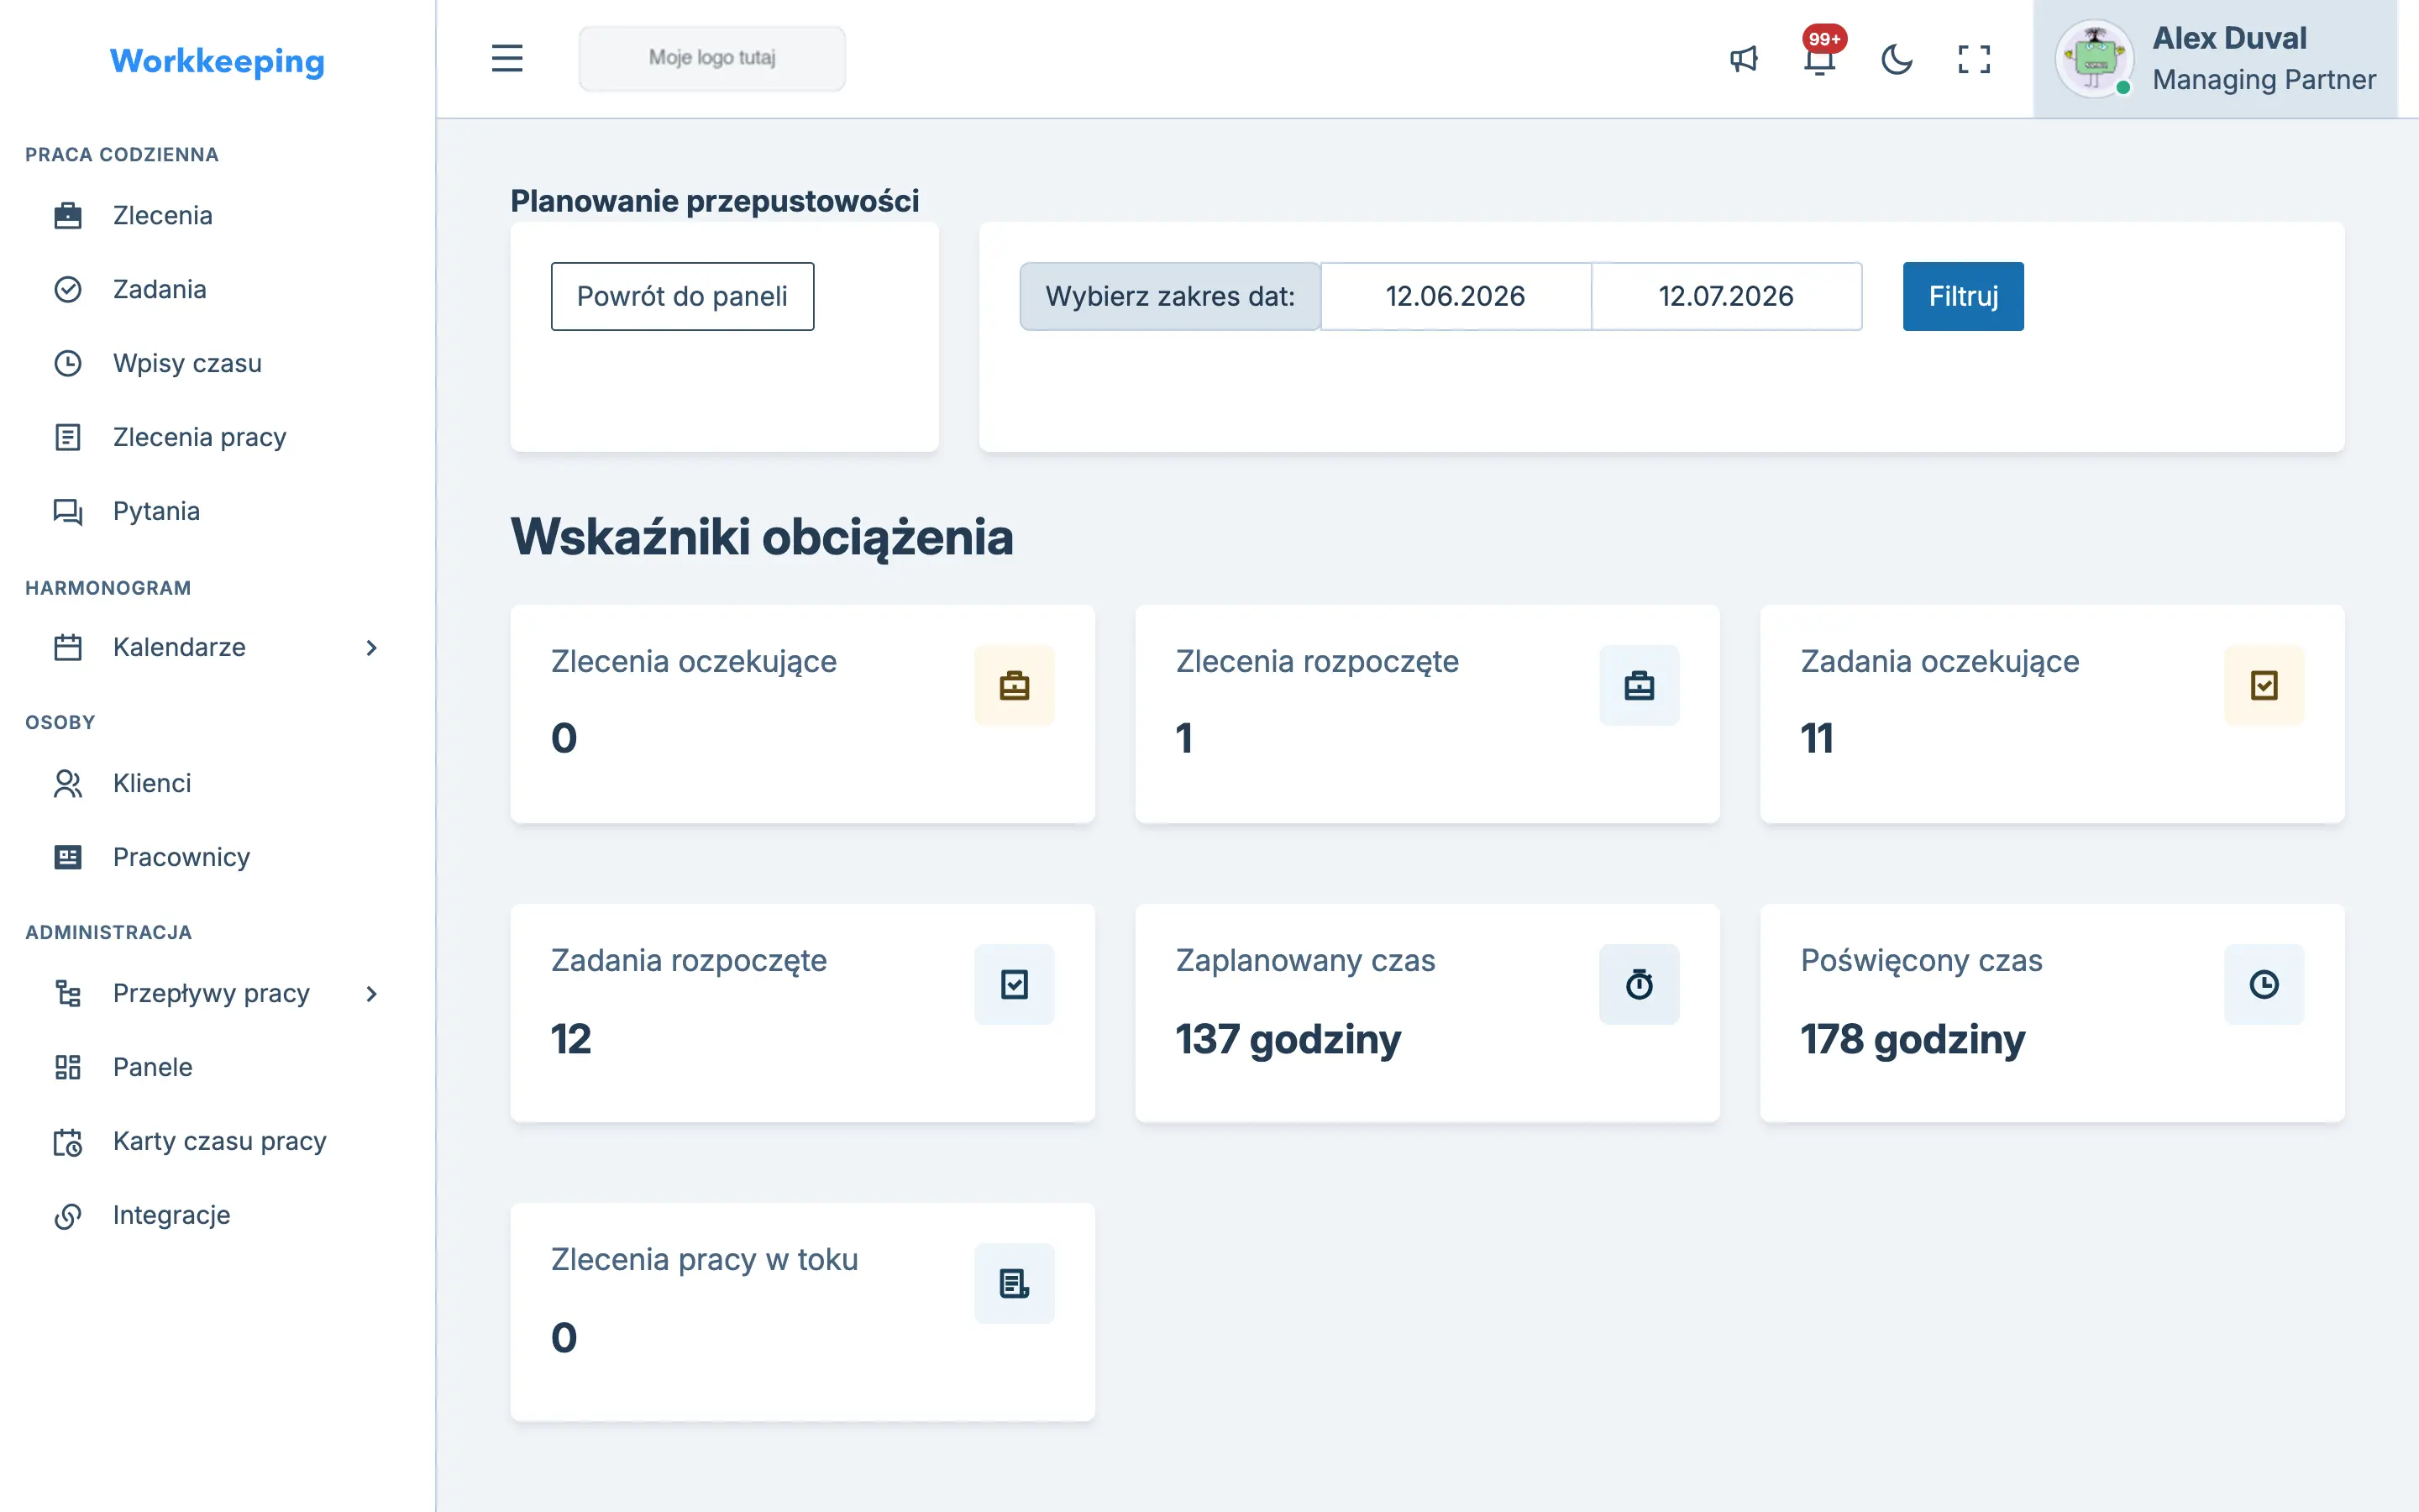Click the Karty czasu pracy calendar-clock icon

68,1141
